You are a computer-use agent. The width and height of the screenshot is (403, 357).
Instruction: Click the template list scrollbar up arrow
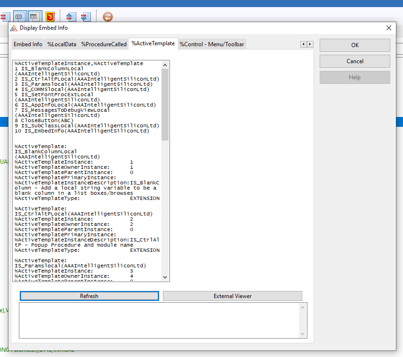click(165, 65)
